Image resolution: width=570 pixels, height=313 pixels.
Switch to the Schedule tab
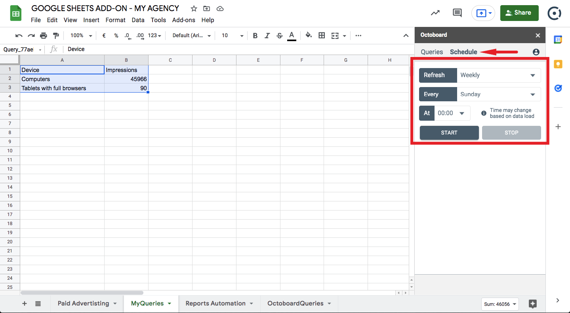tap(463, 52)
